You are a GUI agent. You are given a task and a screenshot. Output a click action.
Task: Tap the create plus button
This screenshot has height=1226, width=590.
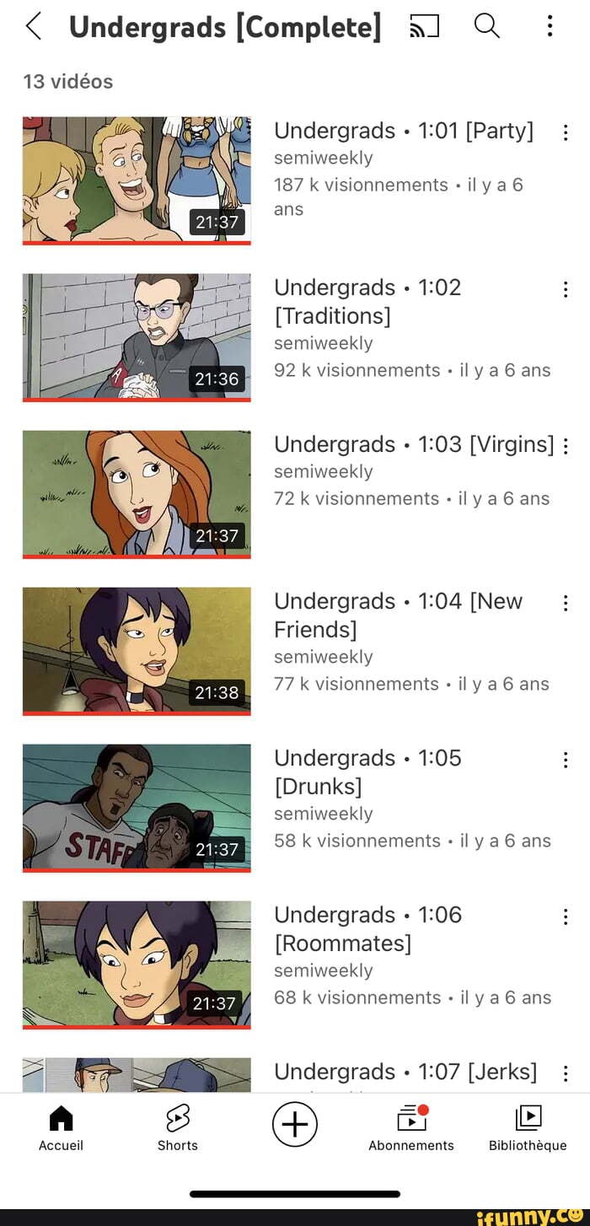[295, 1125]
